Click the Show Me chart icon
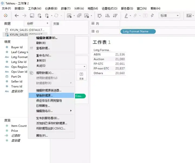The width and height of the screenshot is (195, 163). tap(189, 16)
